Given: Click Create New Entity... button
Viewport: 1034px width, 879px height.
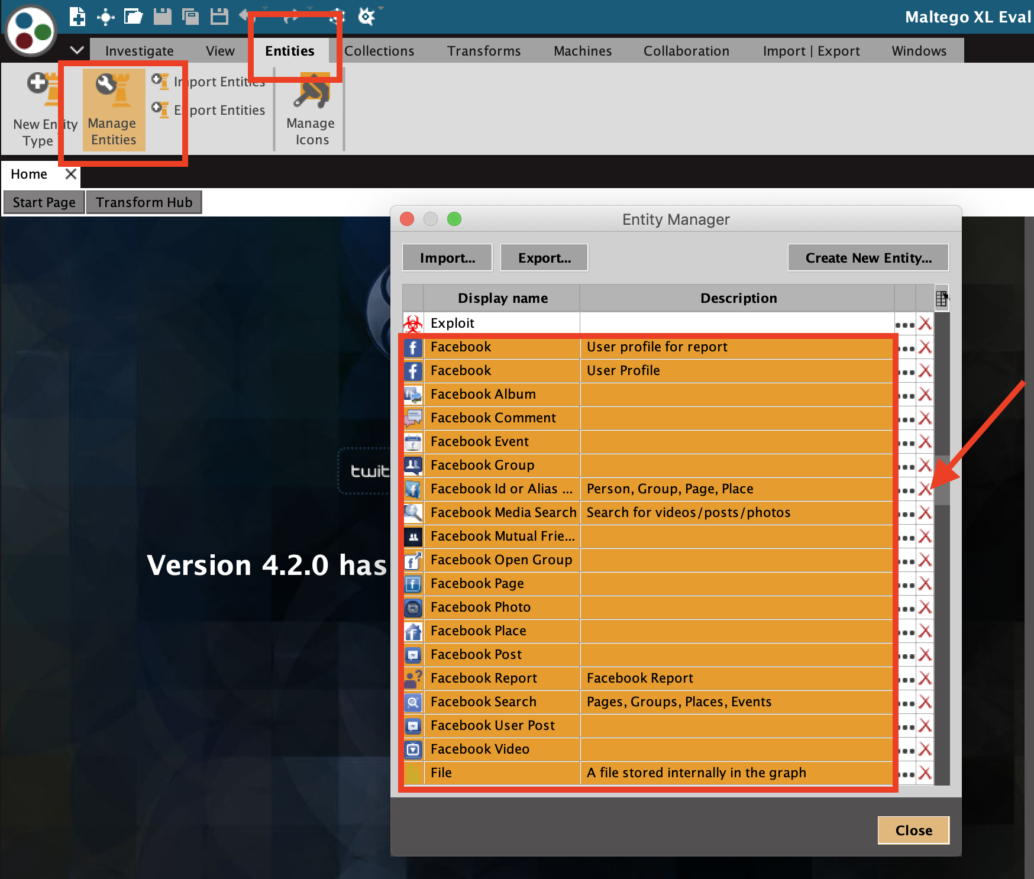Looking at the screenshot, I should pos(868,258).
